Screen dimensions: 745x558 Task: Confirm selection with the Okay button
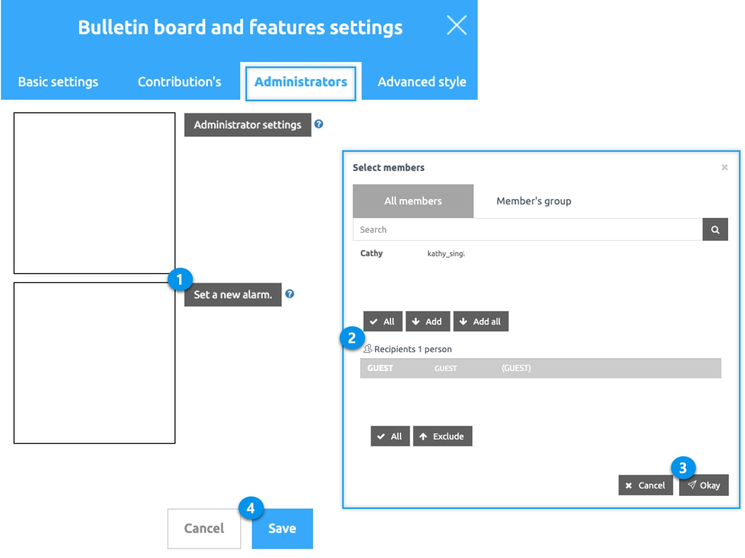pyautogui.click(x=704, y=485)
